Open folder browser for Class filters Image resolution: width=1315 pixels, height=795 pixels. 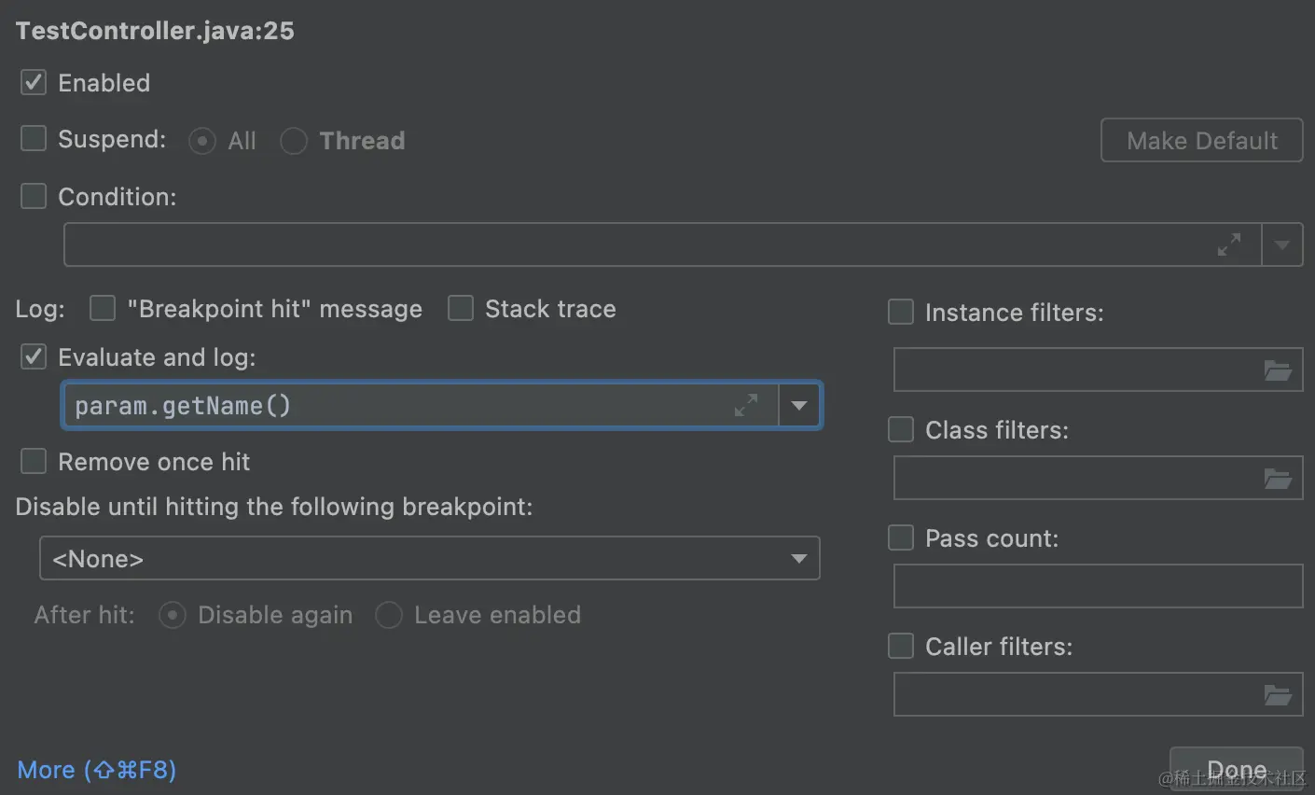(1278, 479)
